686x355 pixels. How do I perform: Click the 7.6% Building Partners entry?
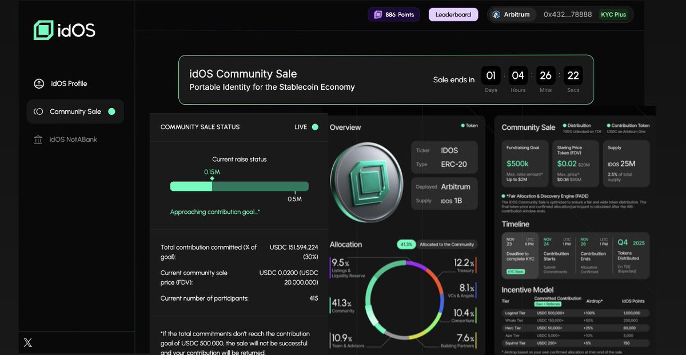[x=458, y=340]
